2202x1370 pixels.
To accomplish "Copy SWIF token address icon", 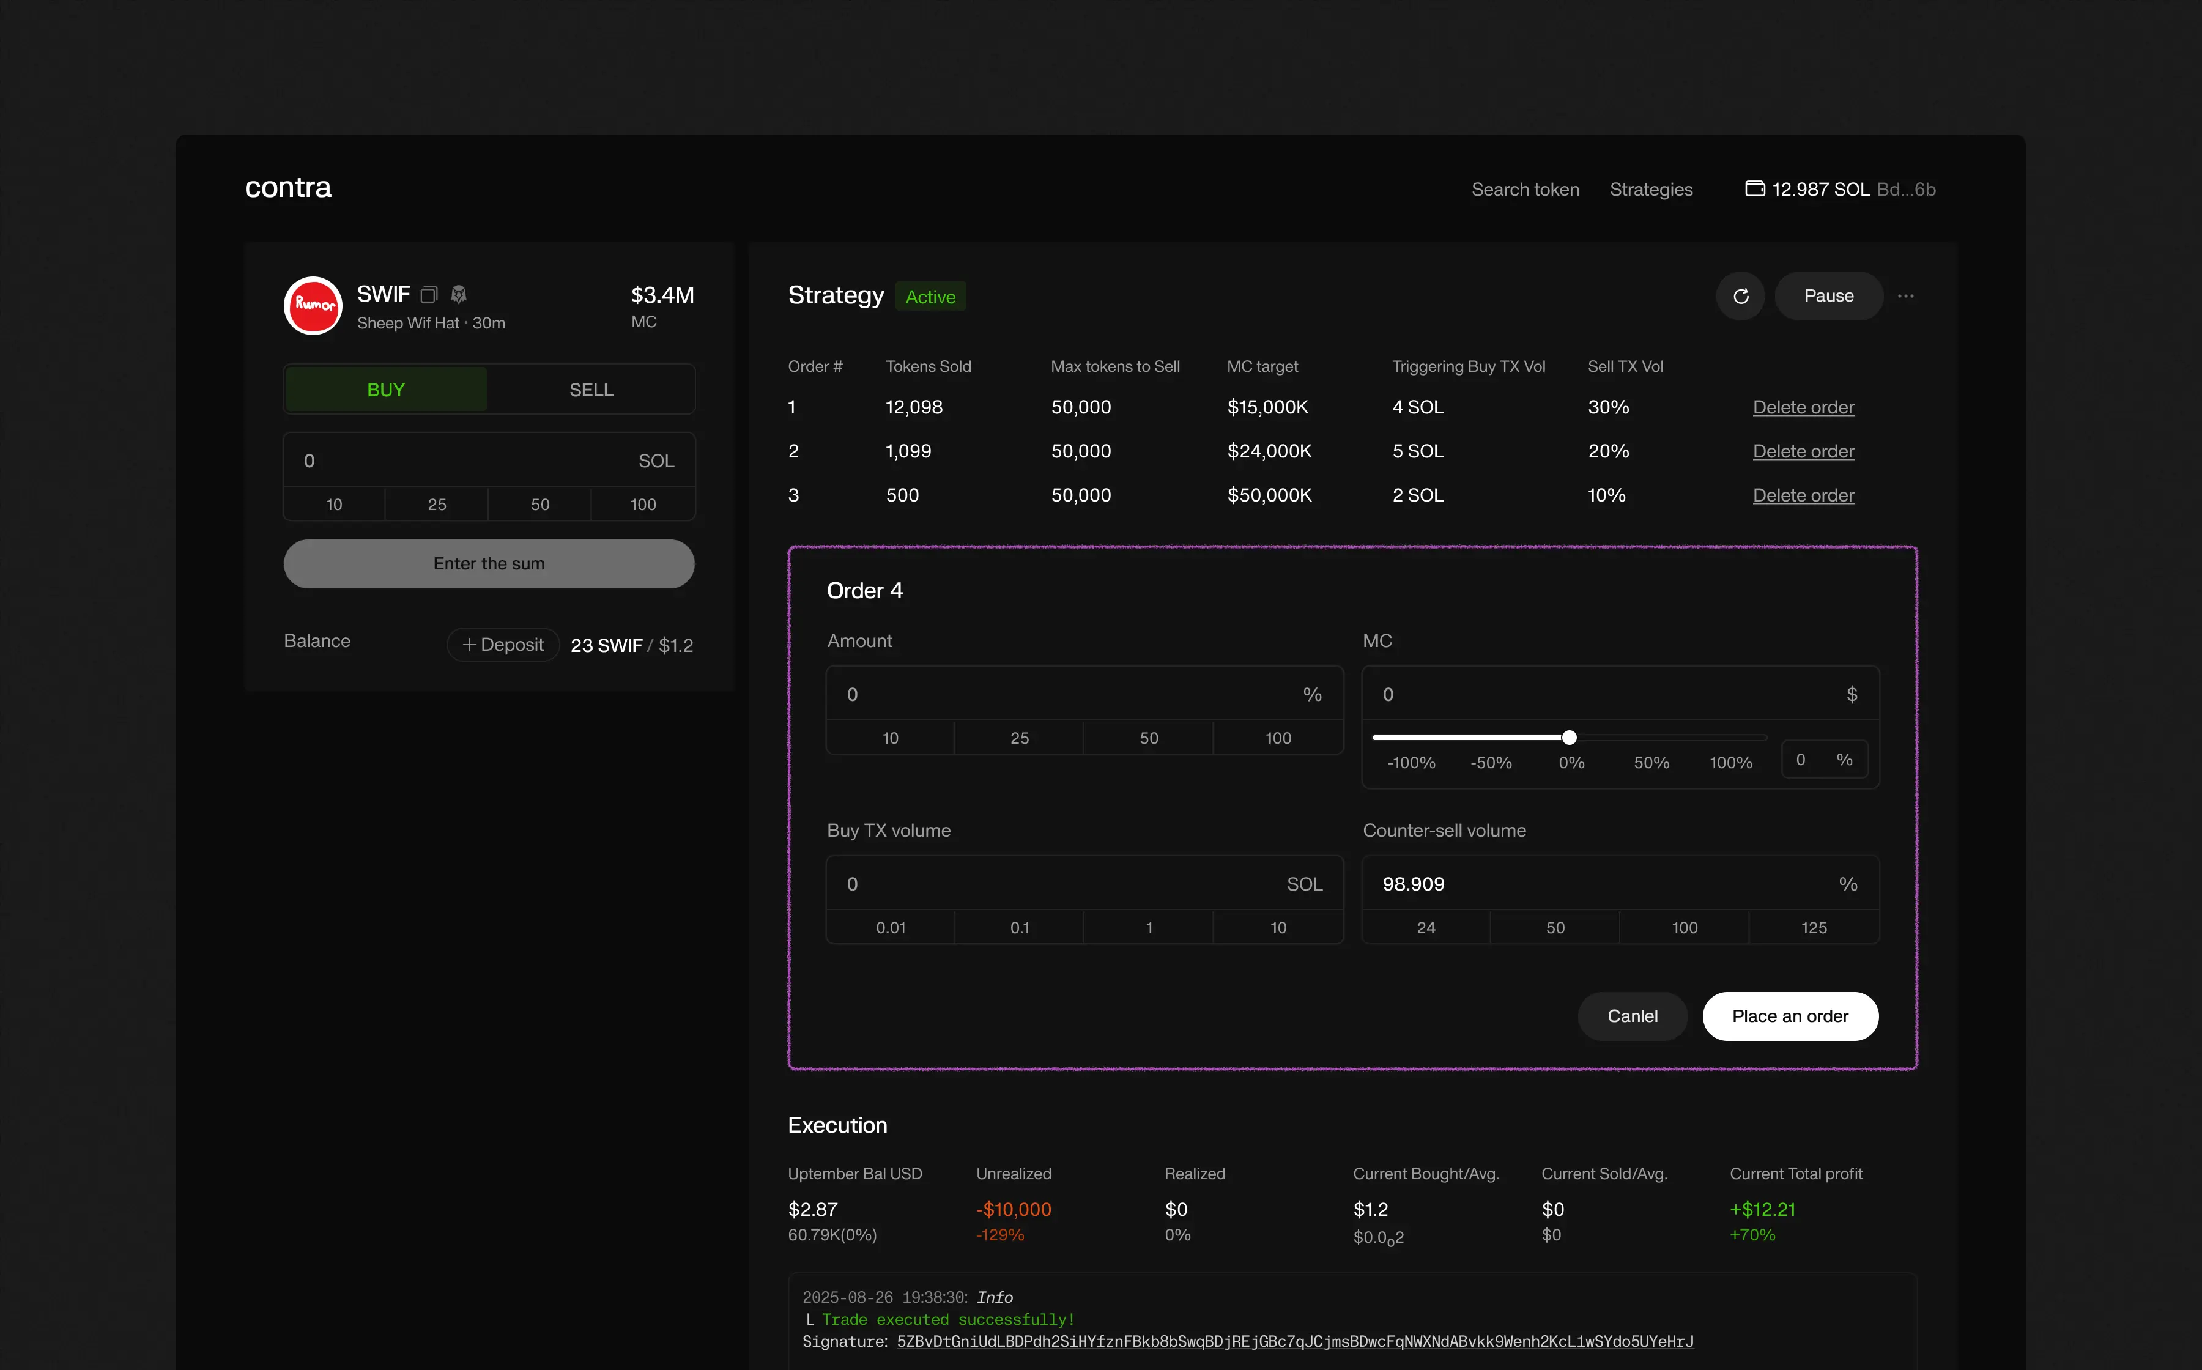I will [429, 294].
